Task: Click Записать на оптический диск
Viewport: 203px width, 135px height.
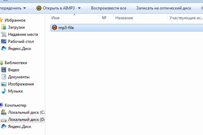Action: [164, 8]
